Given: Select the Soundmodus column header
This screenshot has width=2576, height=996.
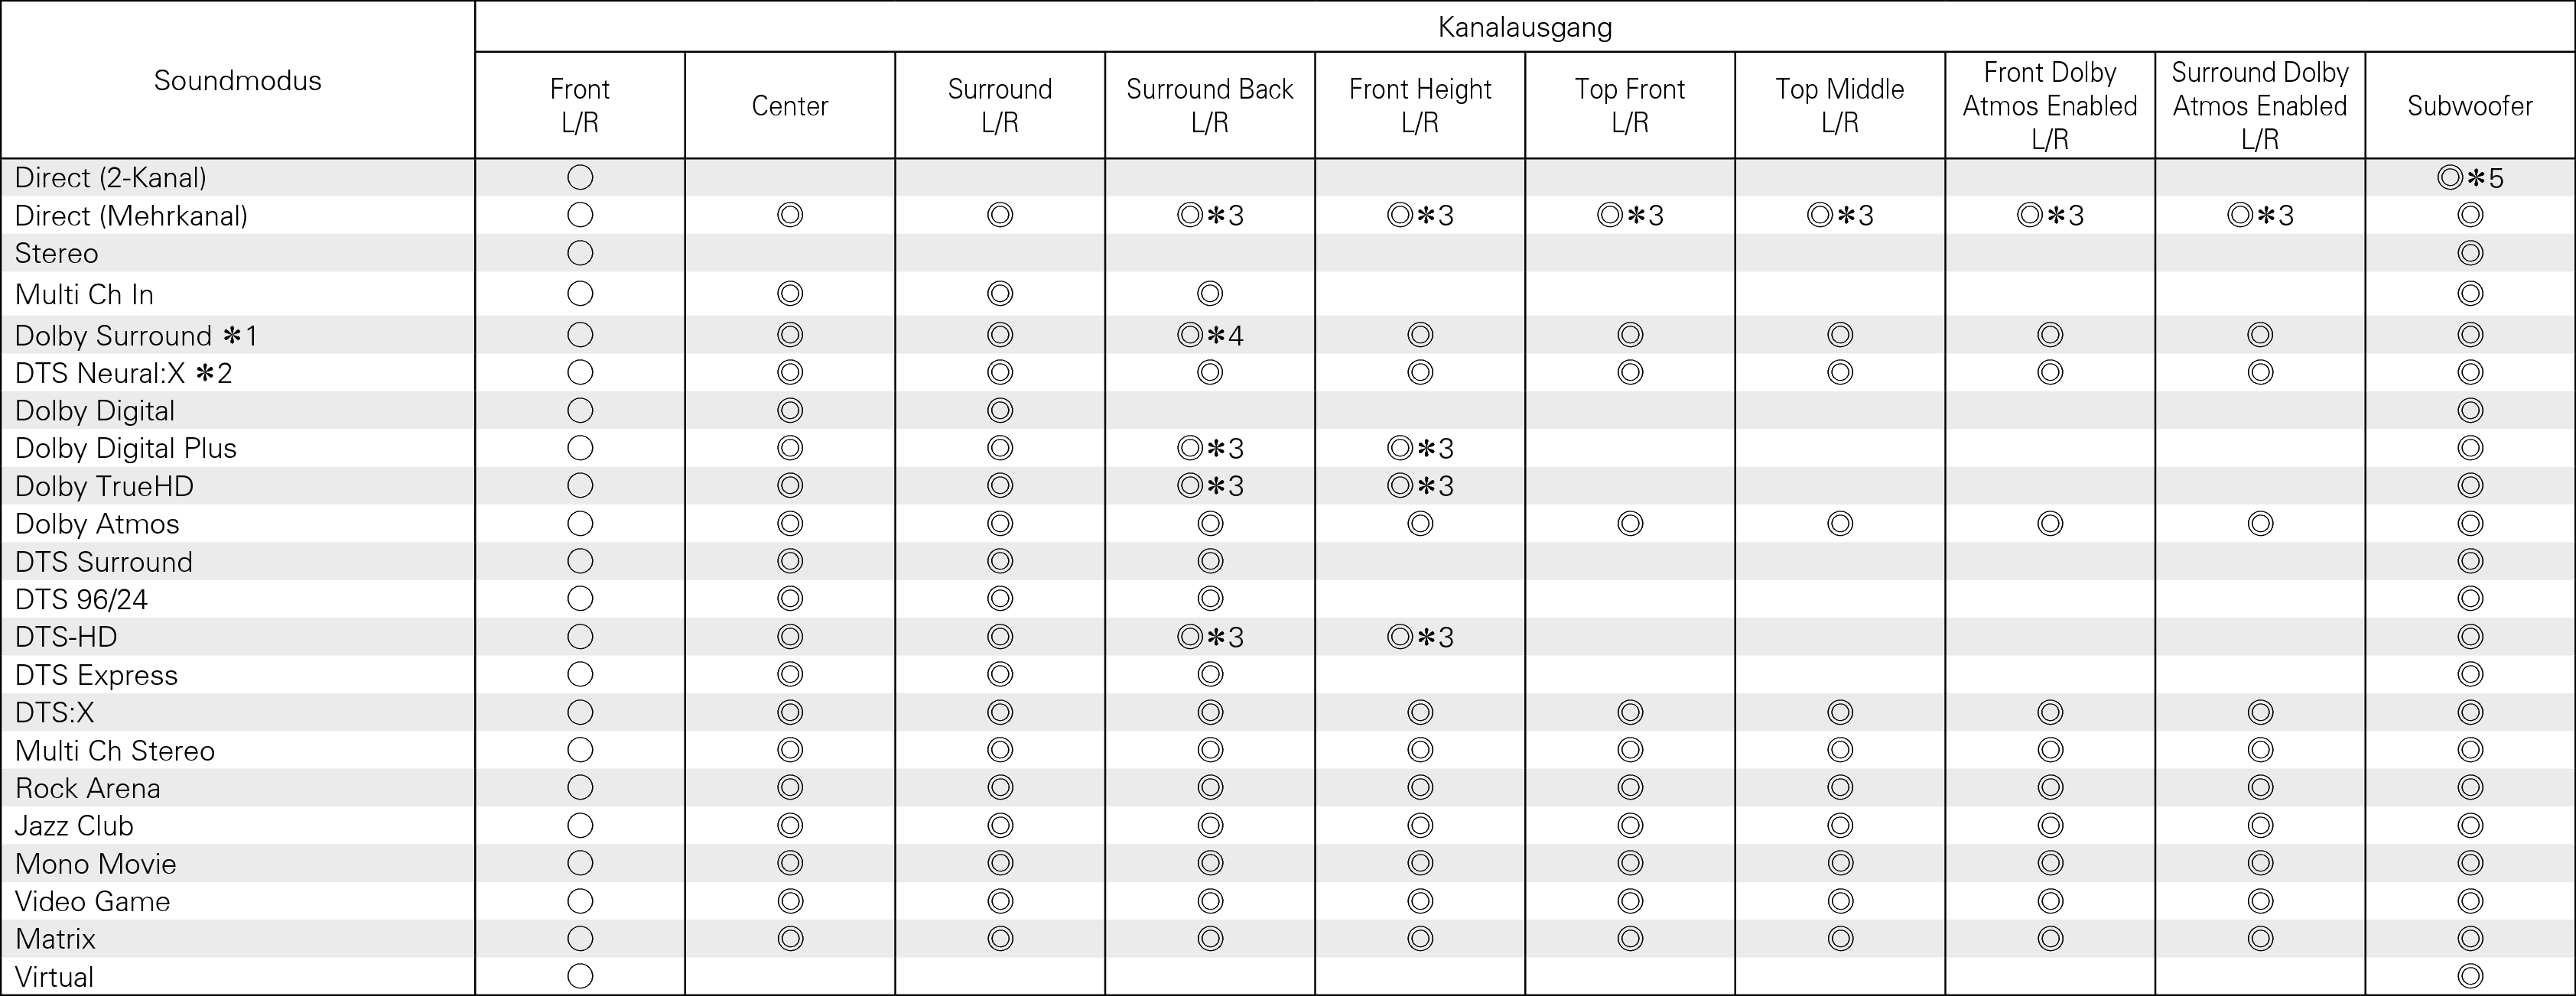Looking at the screenshot, I should (x=238, y=81).
